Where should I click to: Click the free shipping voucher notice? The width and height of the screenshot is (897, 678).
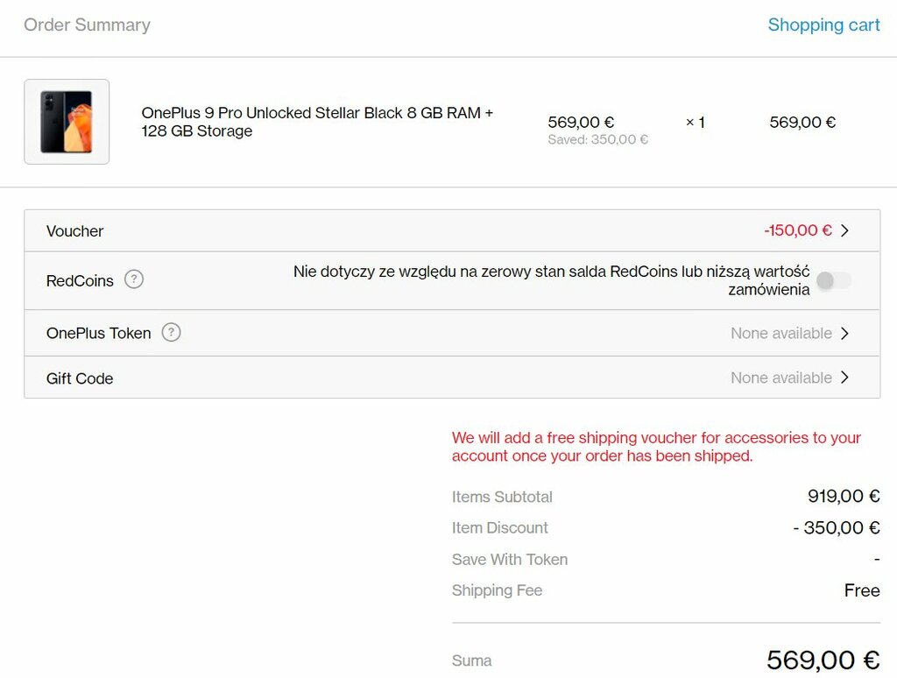pos(656,447)
